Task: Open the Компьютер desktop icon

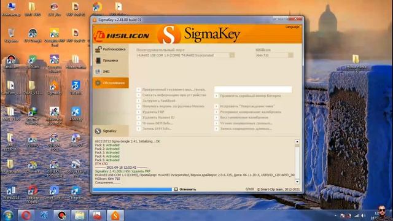Action: (x=11, y=9)
